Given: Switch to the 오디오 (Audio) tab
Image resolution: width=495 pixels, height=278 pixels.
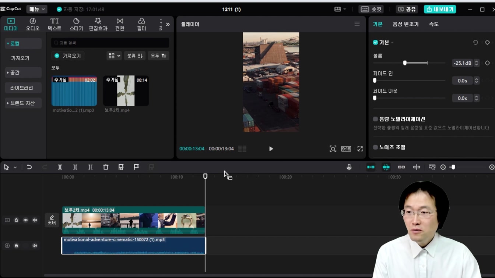Looking at the screenshot, I should click(x=33, y=24).
